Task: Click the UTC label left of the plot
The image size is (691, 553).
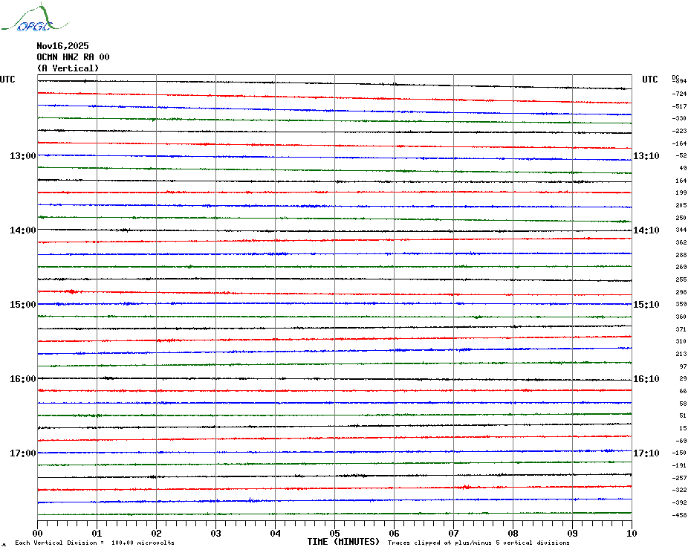Action: (x=7, y=80)
